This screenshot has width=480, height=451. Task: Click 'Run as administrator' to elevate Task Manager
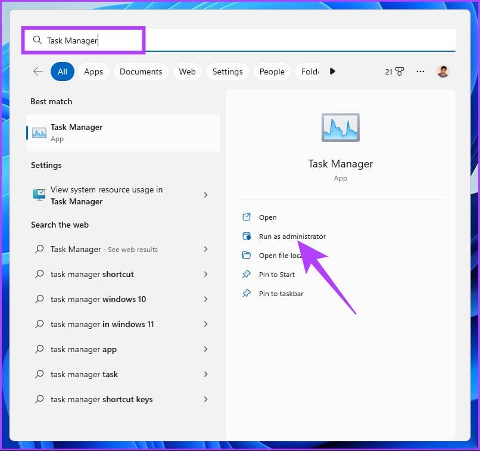coord(291,236)
